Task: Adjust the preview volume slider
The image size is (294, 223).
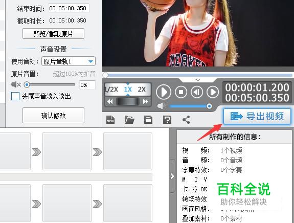Action: point(191,106)
